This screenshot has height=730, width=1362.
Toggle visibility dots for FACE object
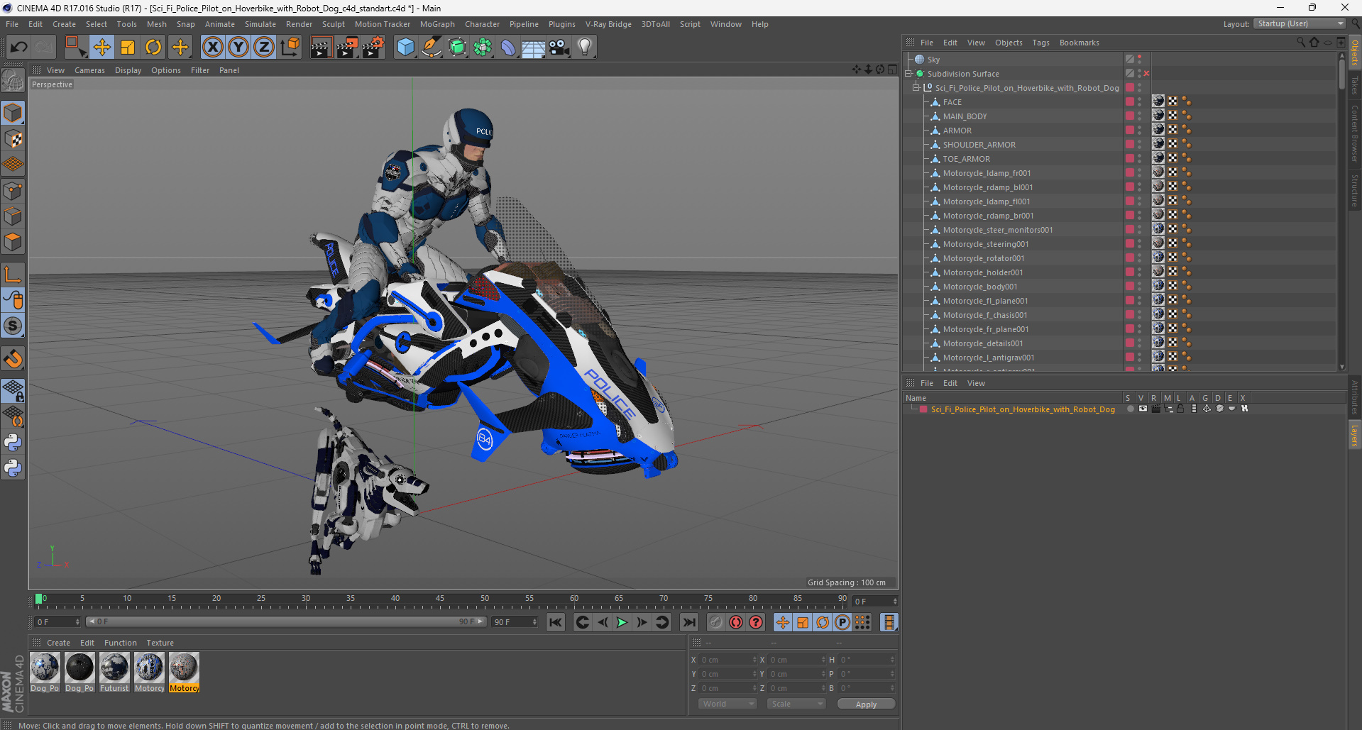coord(1140,102)
